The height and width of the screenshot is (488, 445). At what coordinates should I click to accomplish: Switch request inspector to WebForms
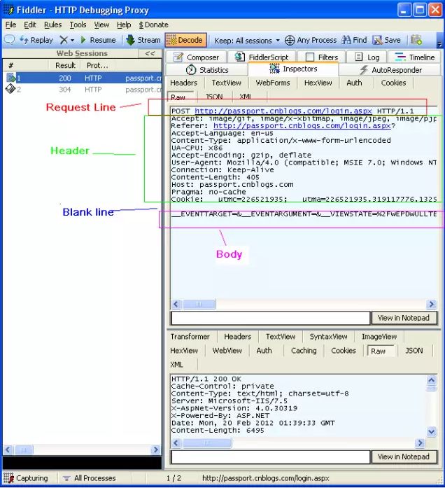(x=273, y=83)
